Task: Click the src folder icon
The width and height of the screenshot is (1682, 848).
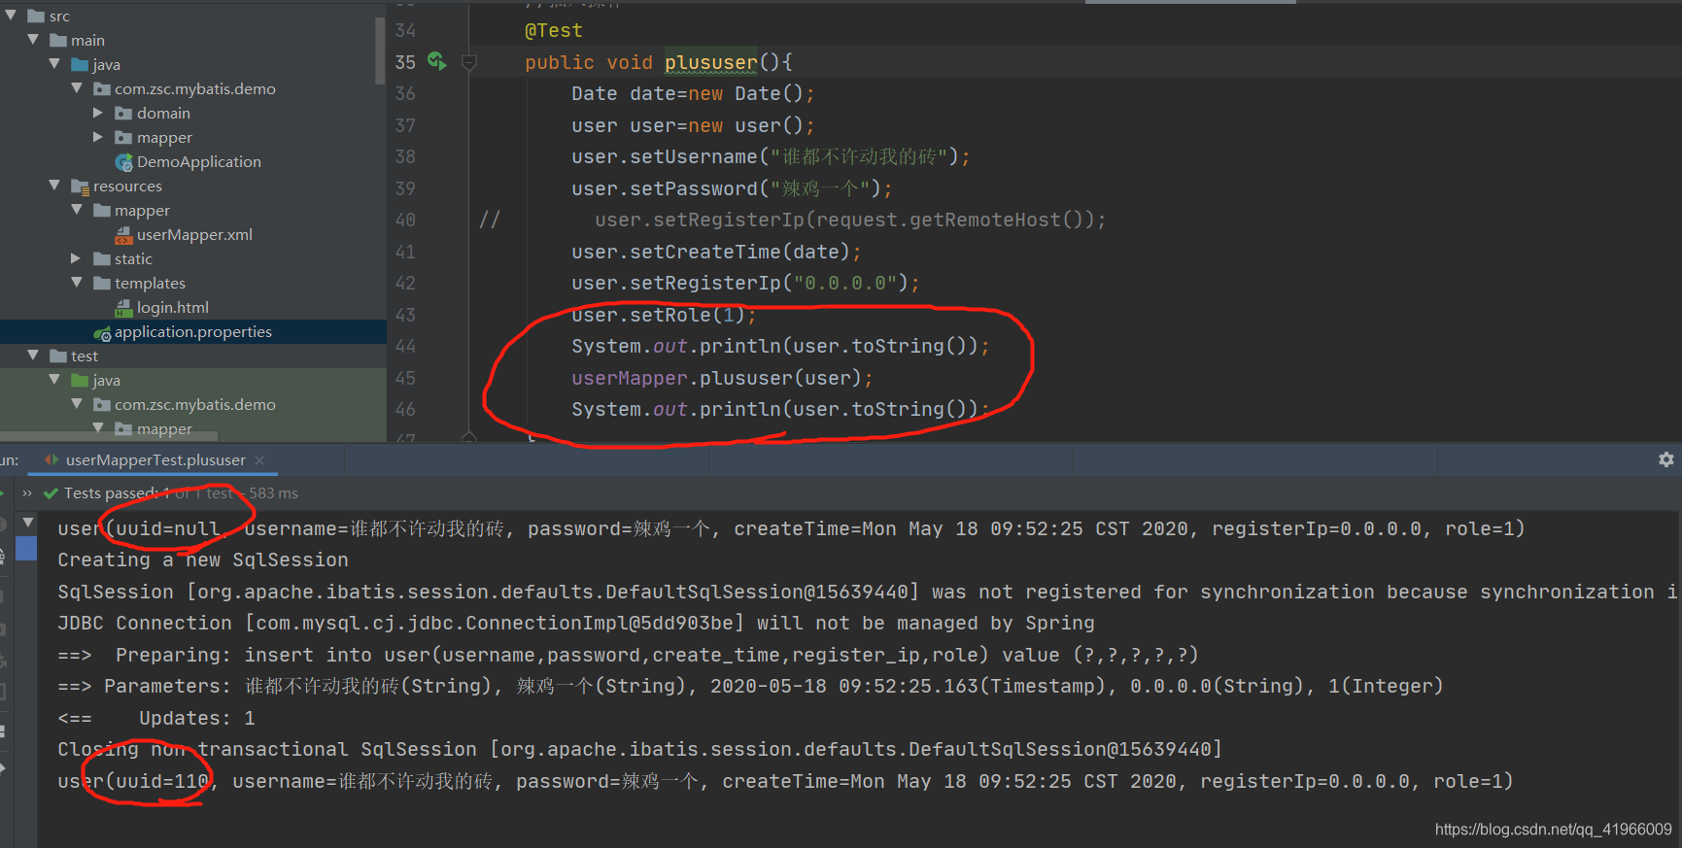Action: pos(37,17)
